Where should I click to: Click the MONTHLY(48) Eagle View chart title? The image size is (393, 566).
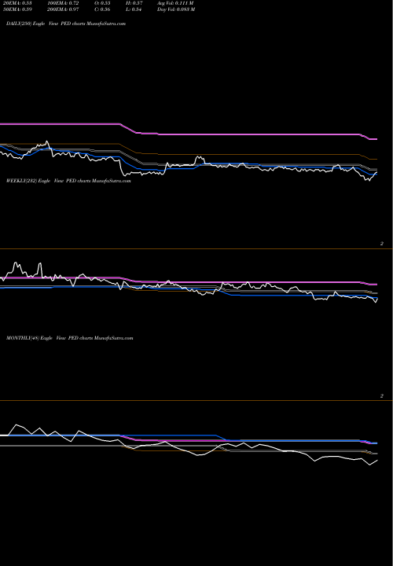click(70, 338)
